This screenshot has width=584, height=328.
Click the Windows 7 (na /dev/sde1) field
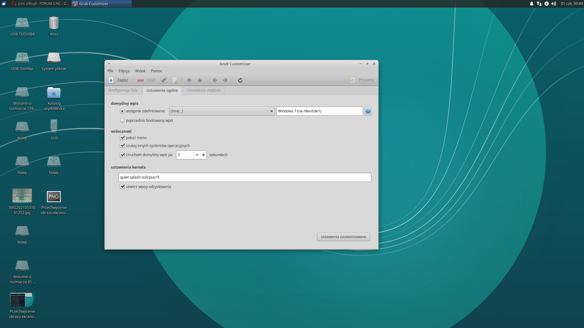tap(320, 111)
